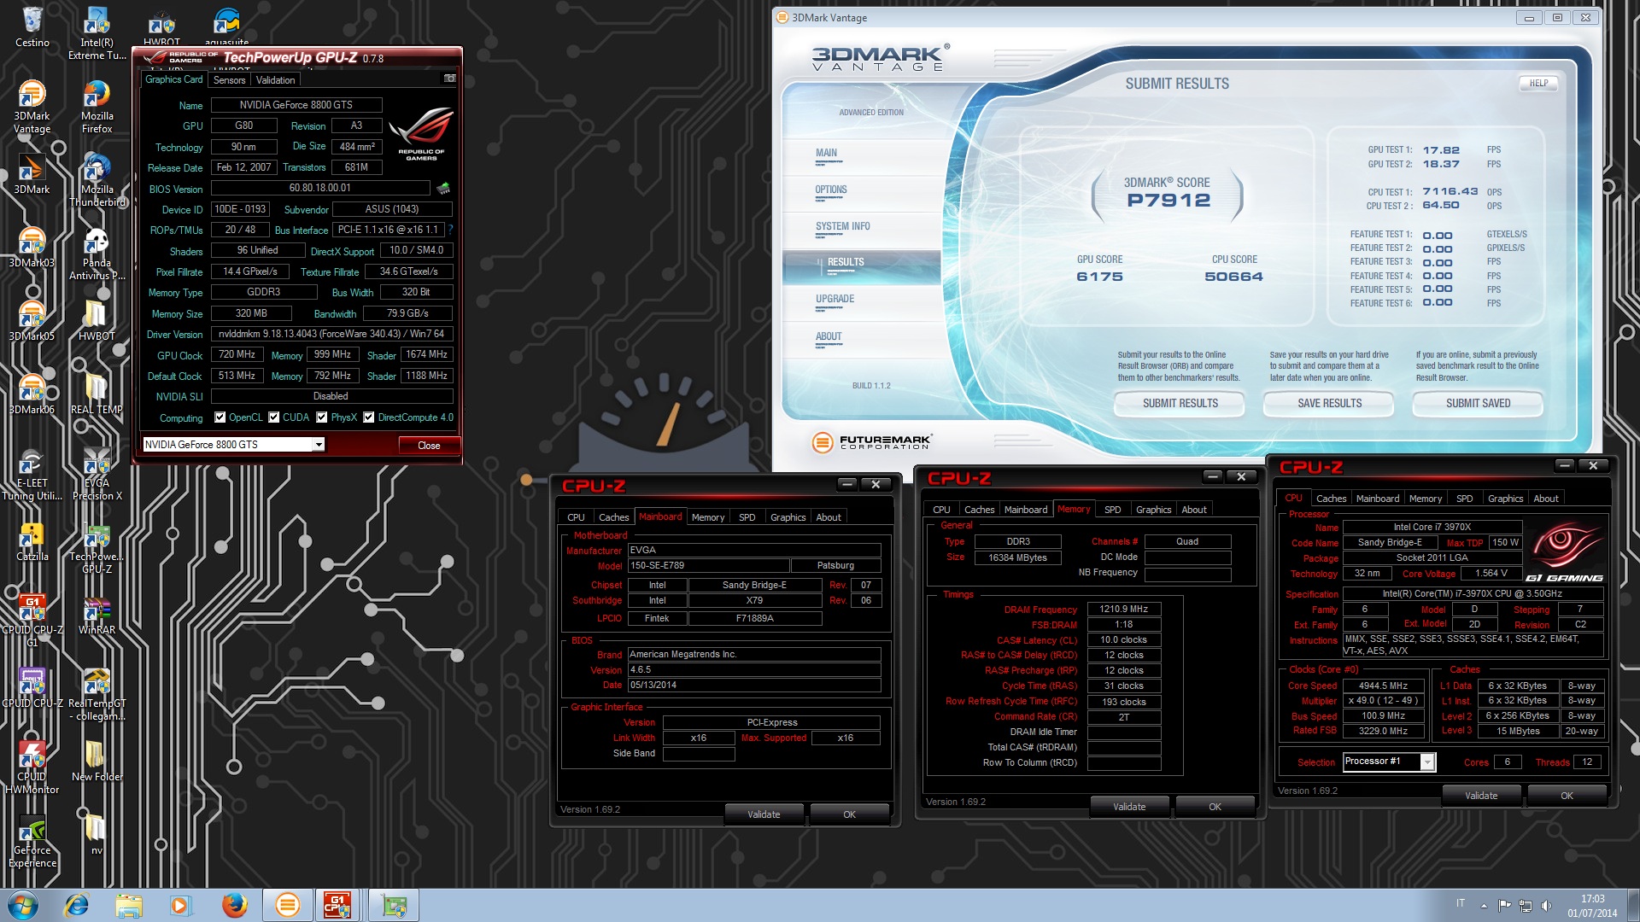Click SUBMIT RESULTS button in 3DMark Vantage

click(1180, 403)
